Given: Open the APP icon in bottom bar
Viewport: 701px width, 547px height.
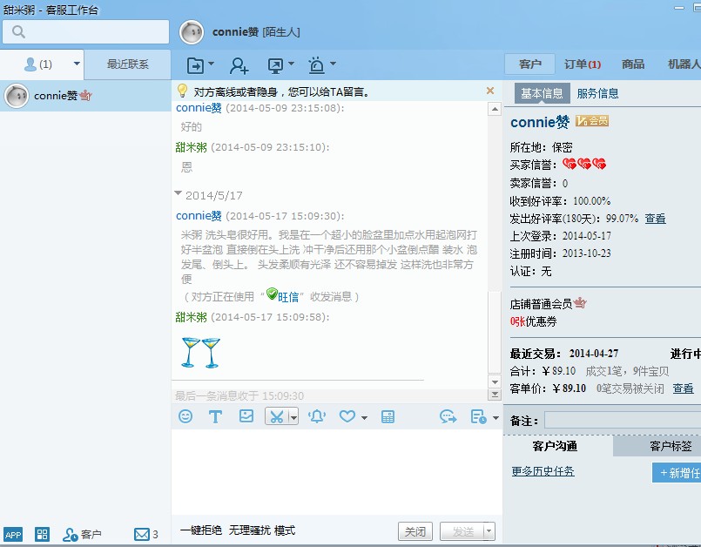Looking at the screenshot, I should pos(12,535).
